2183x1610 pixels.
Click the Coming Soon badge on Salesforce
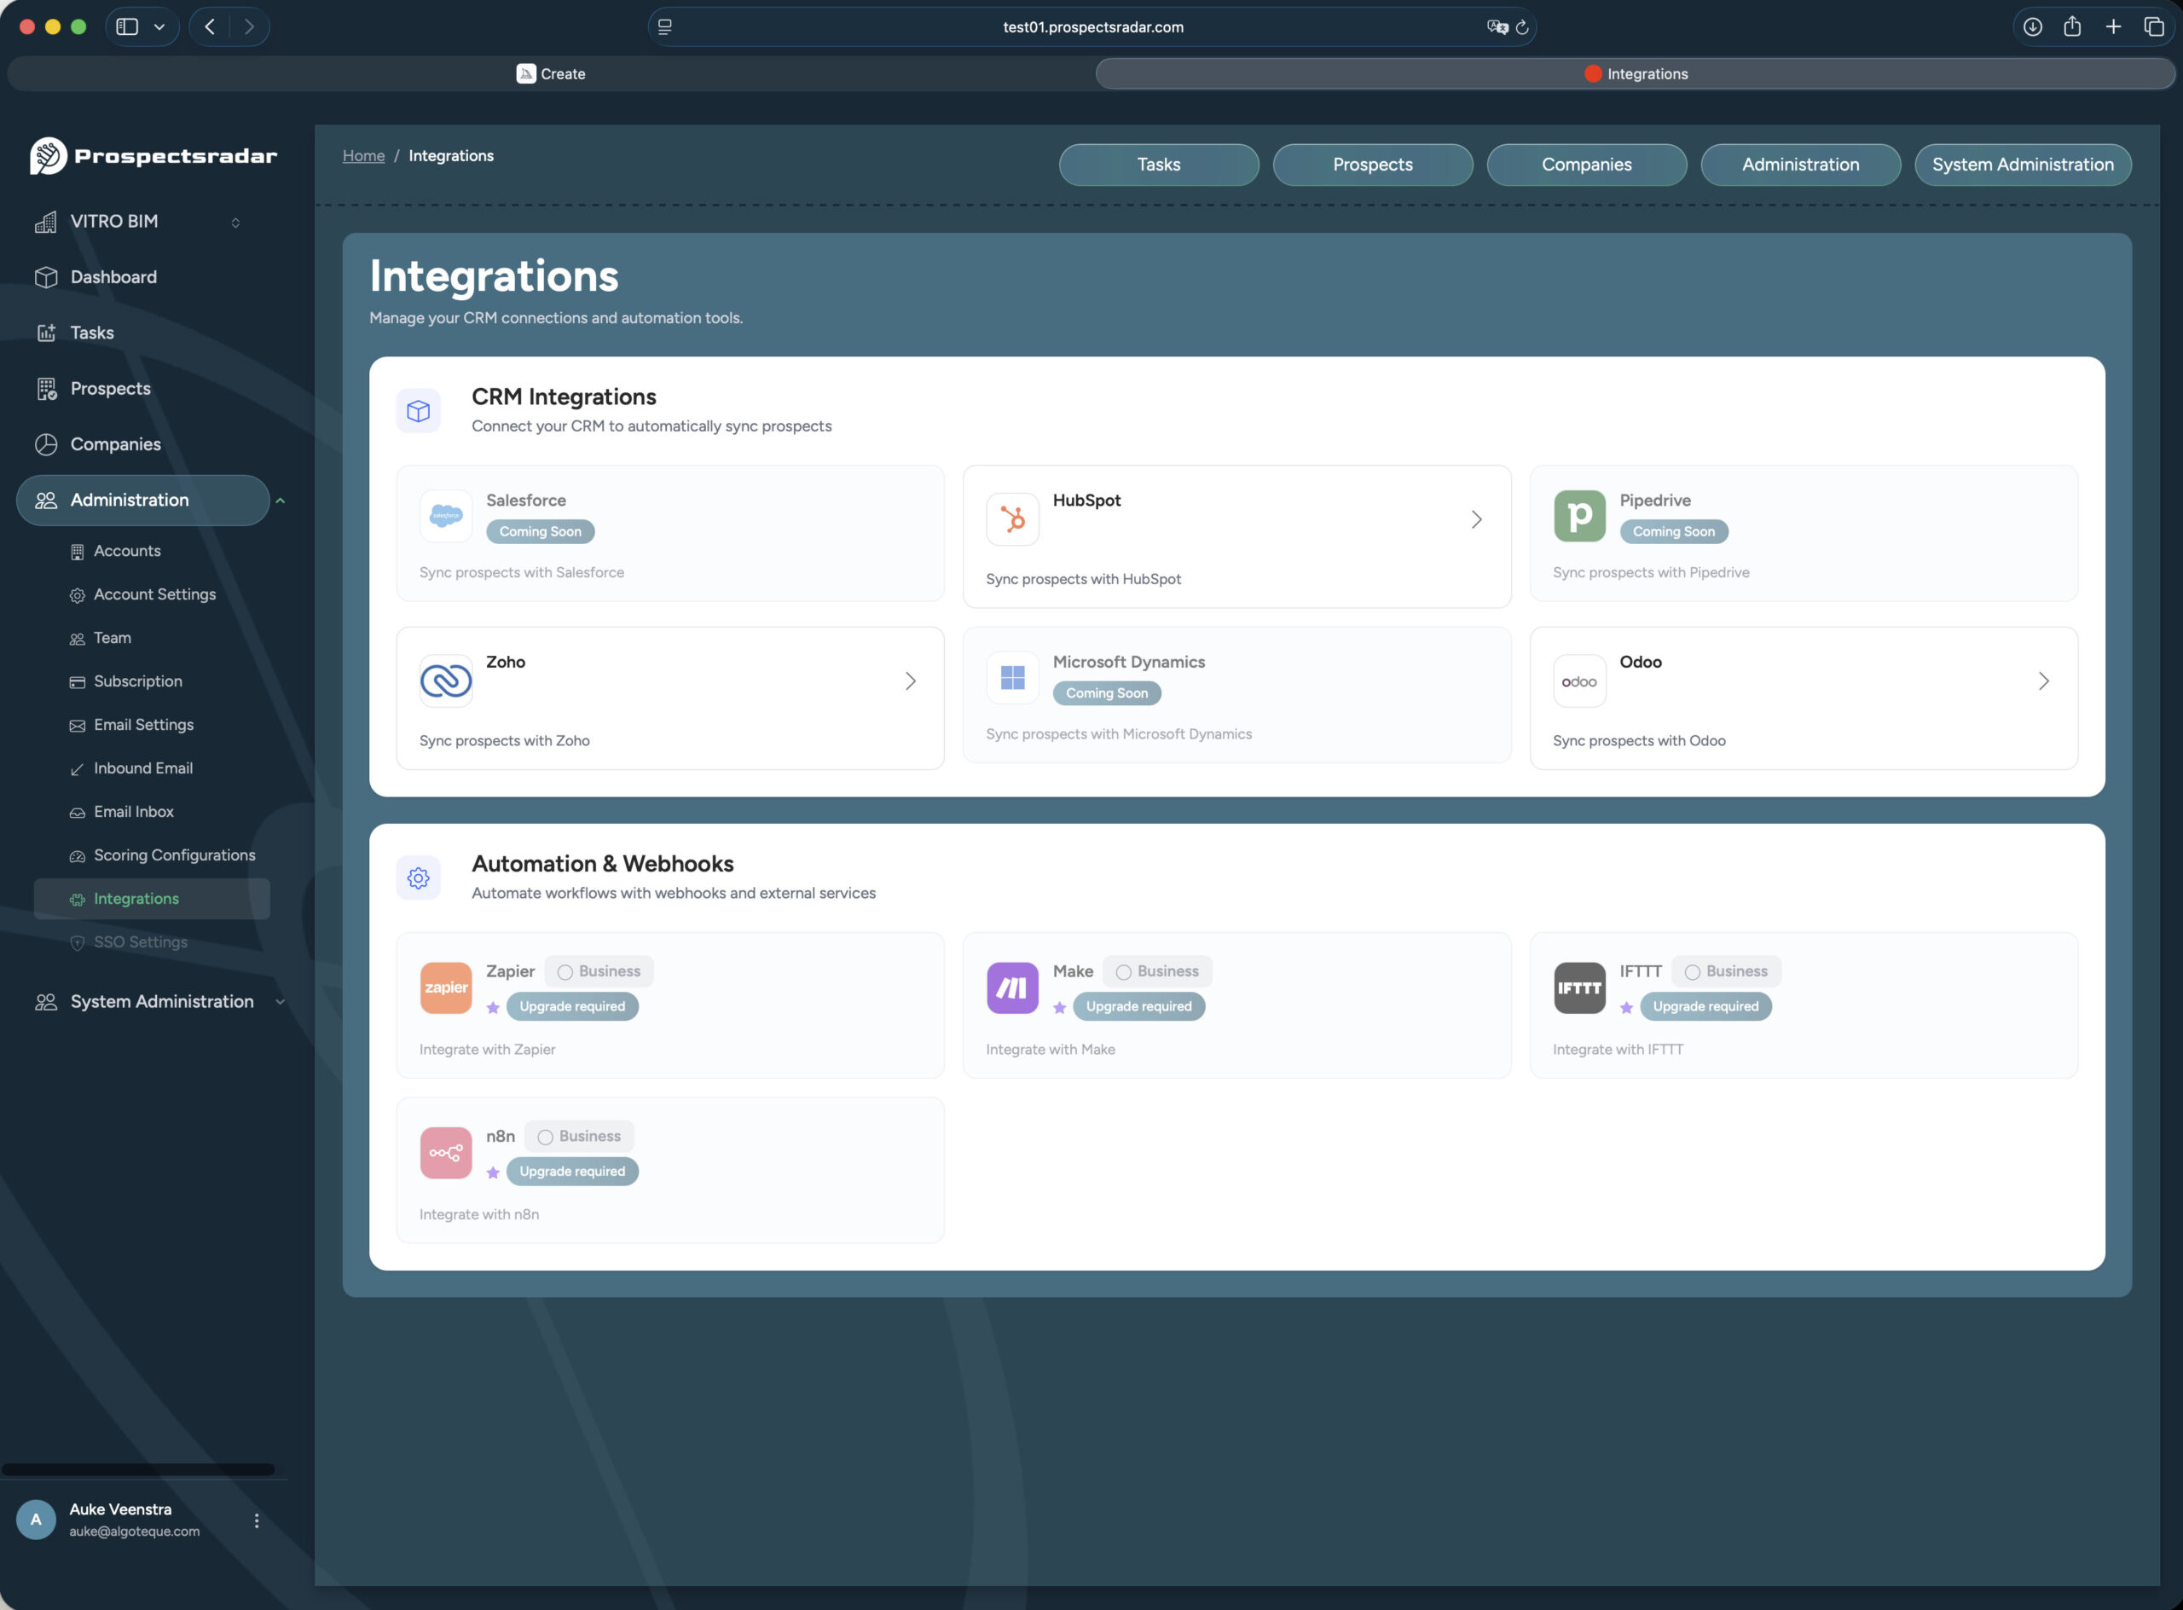coord(540,531)
